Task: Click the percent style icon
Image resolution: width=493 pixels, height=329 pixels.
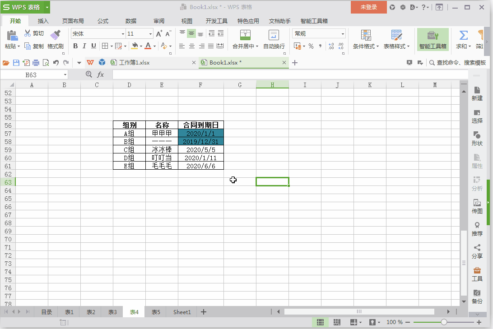Action: point(311,46)
